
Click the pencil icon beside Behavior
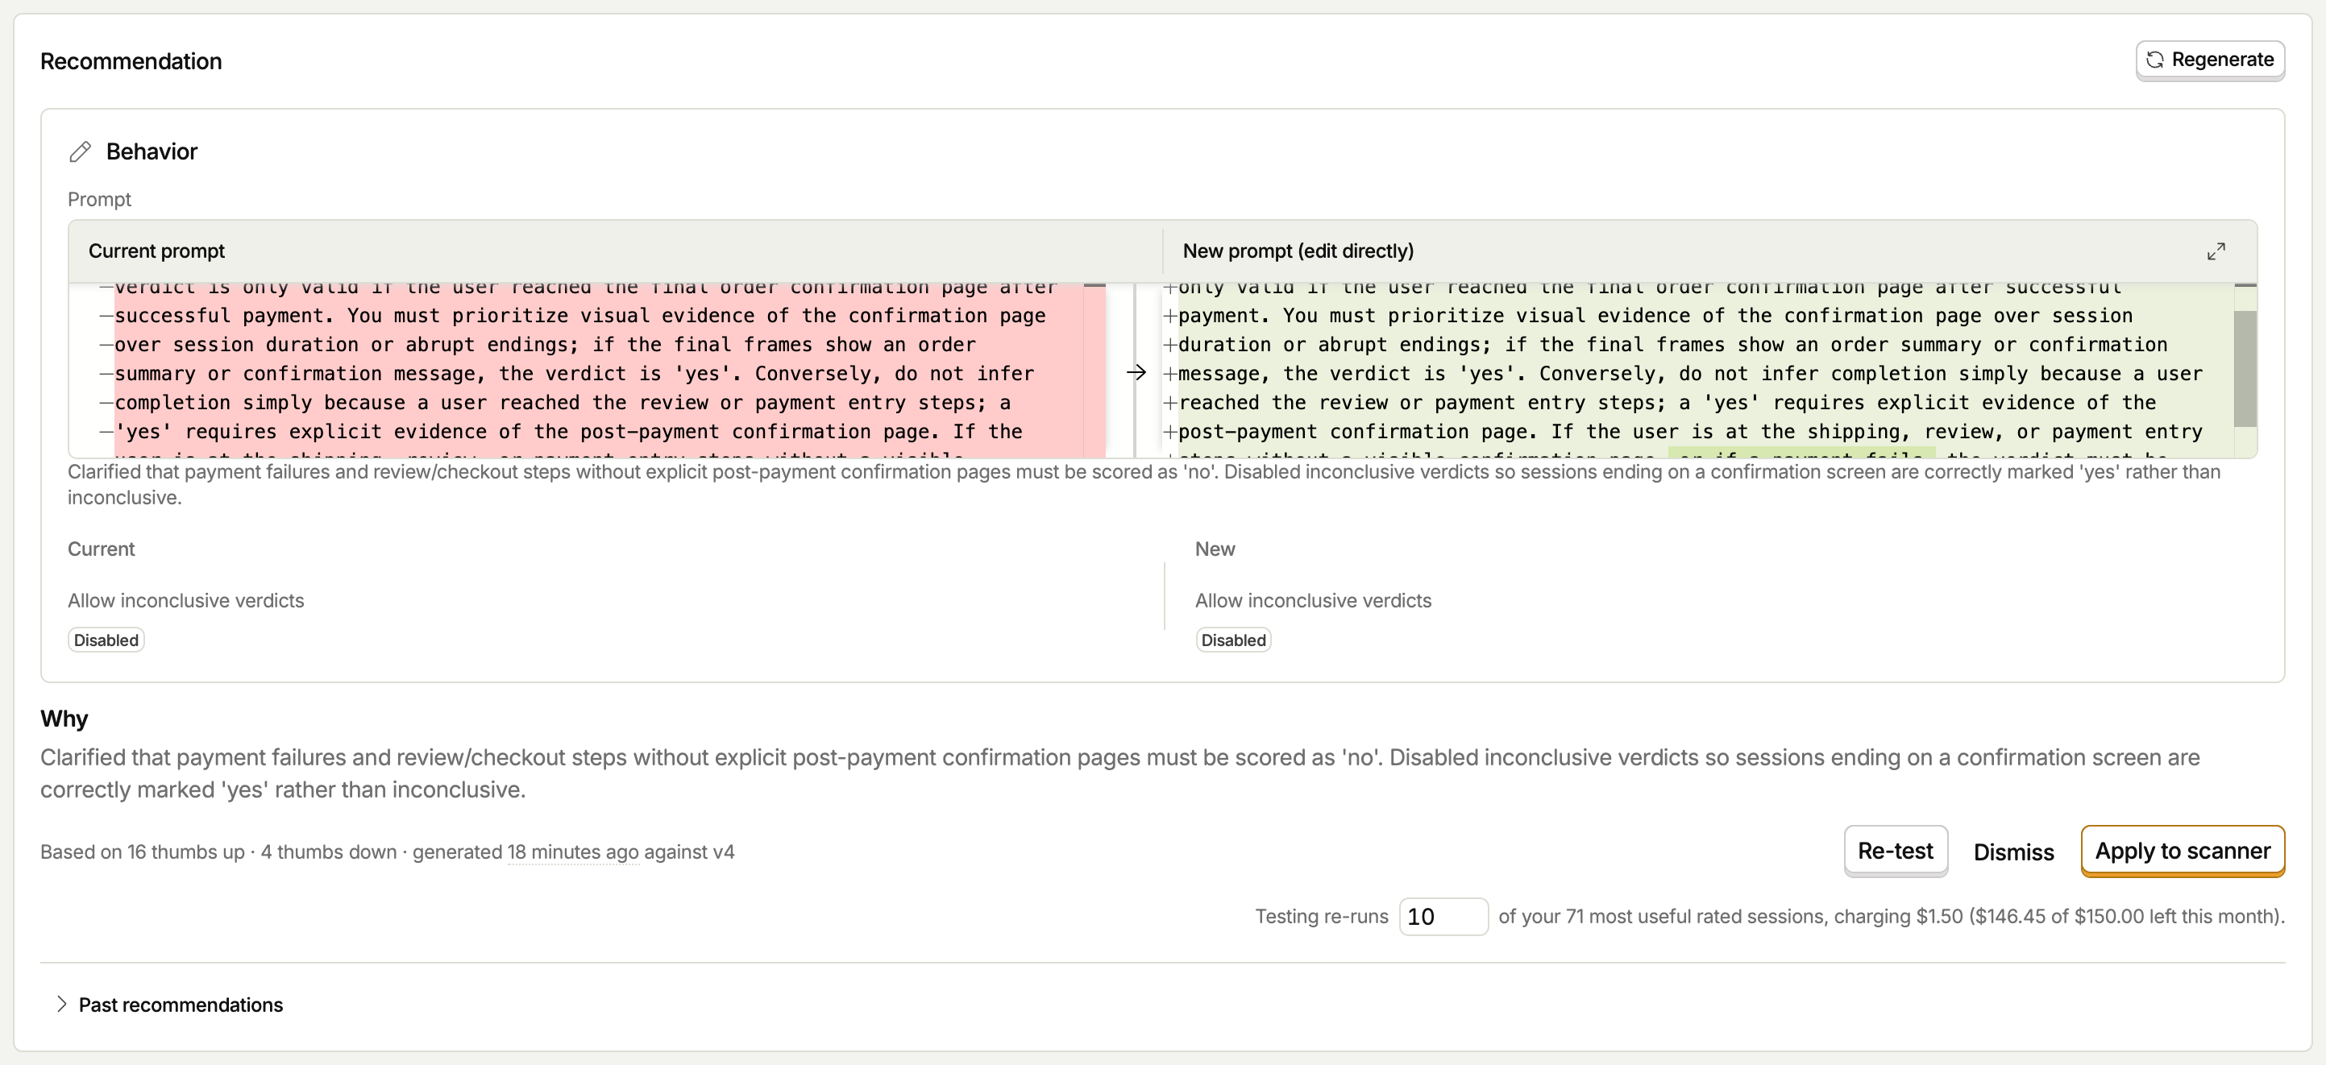click(x=81, y=151)
